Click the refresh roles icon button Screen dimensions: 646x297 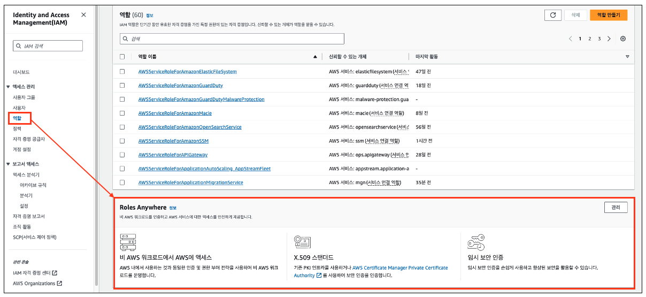(553, 15)
